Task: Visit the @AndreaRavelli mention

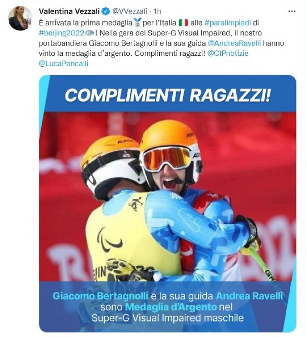Action: pyautogui.click(x=234, y=43)
